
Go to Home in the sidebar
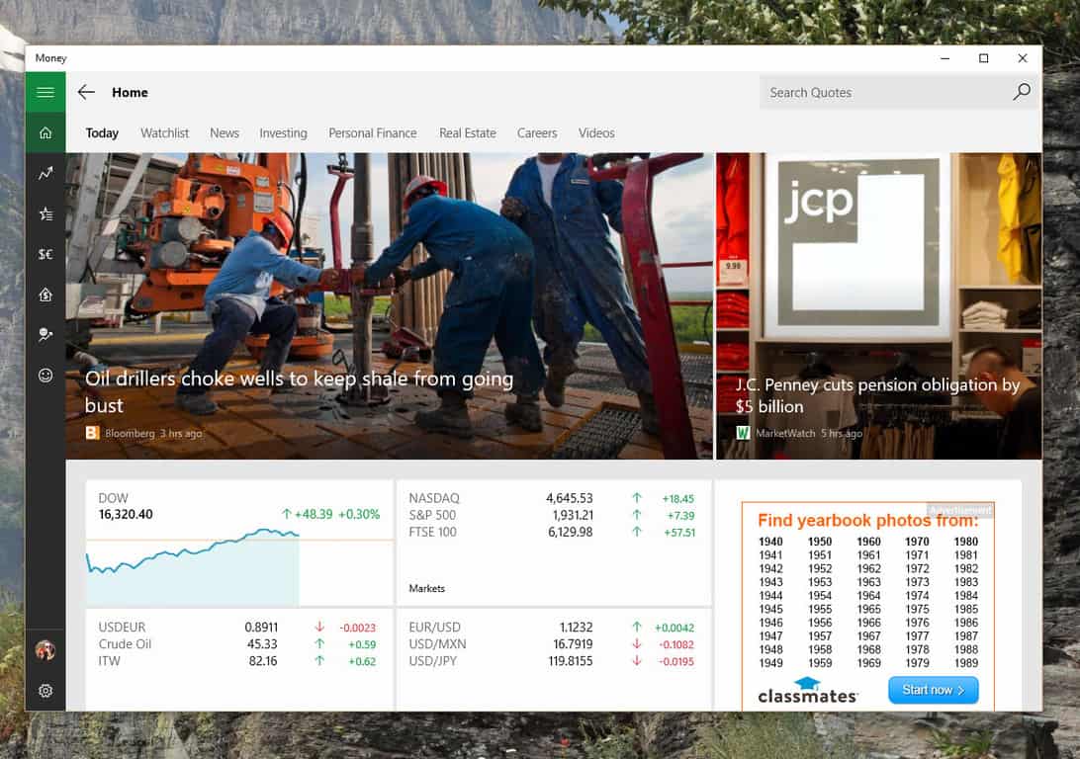[x=45, y=132]
